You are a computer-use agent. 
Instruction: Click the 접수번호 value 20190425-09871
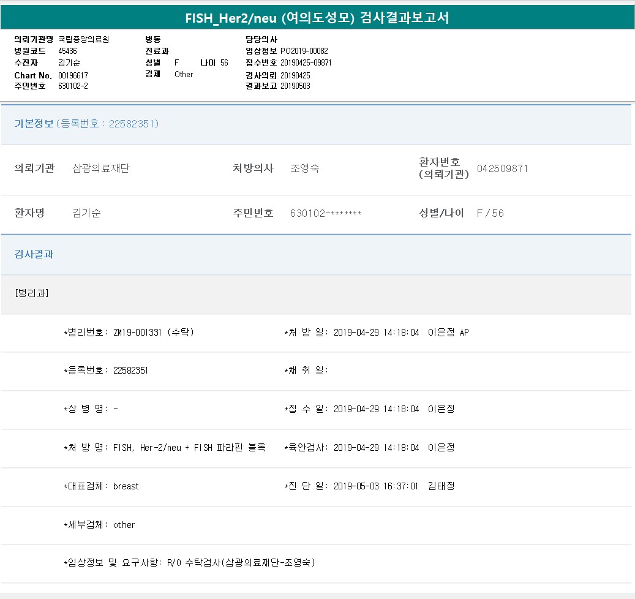[306, 63]
